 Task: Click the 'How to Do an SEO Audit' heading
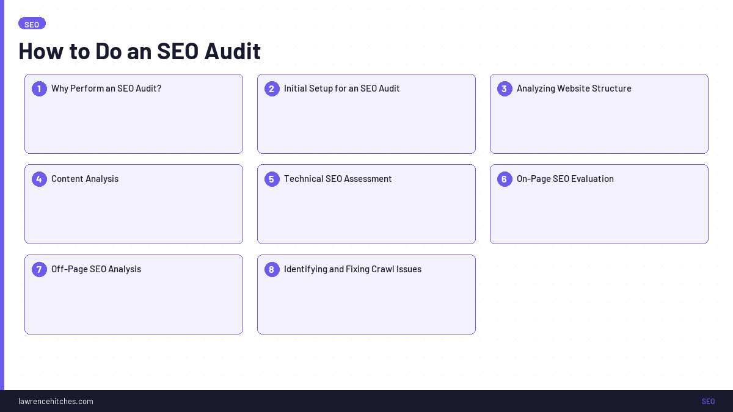click(139, 51)
